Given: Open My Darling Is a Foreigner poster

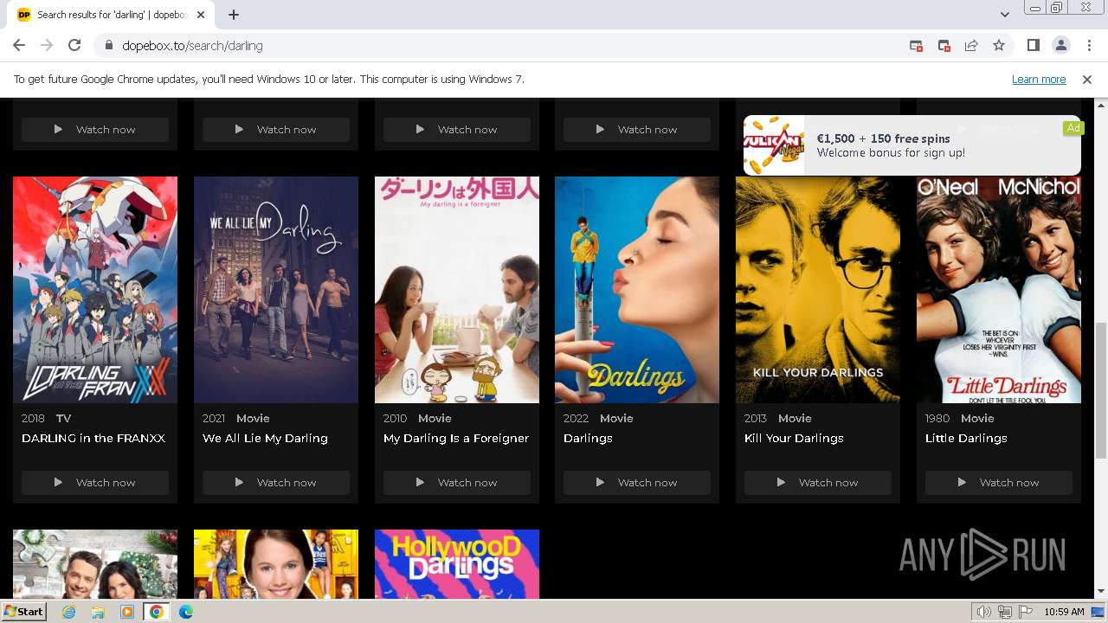Looking at the screenshot, I should (x=457, y=290).
